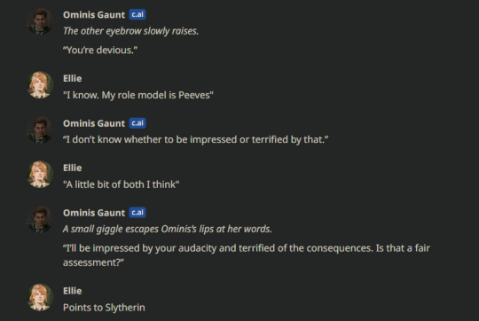Click the message "I know. My role model is Peeves"
The image size is (479, 321).
click(138, 95)
